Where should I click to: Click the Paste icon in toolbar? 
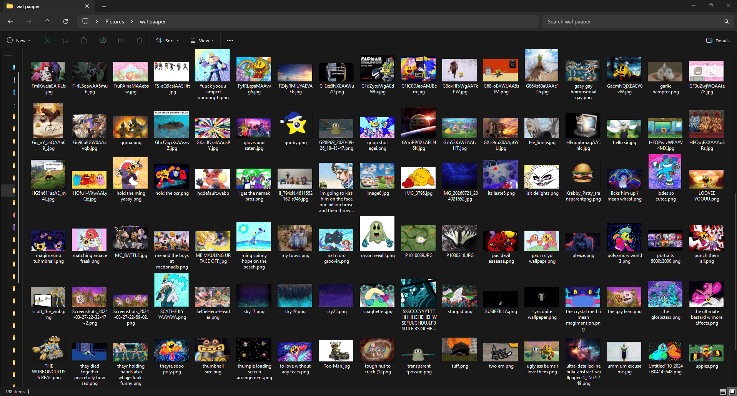(84, 40)
